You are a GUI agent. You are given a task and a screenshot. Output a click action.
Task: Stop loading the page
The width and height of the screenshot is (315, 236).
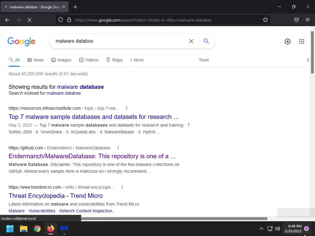[x=30, y=20]
